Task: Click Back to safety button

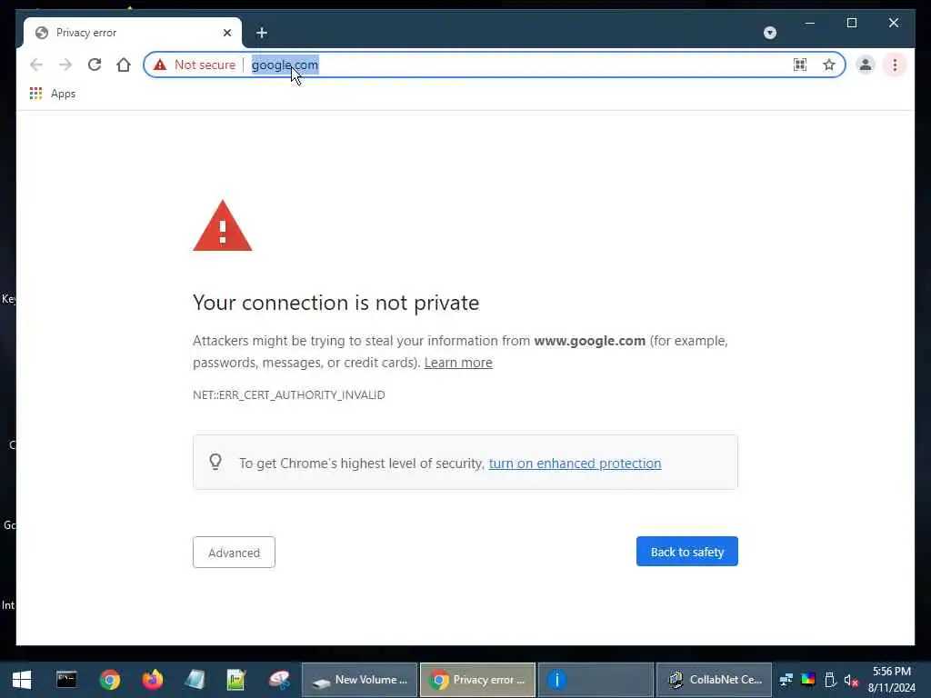Action: tap(687, 552)
